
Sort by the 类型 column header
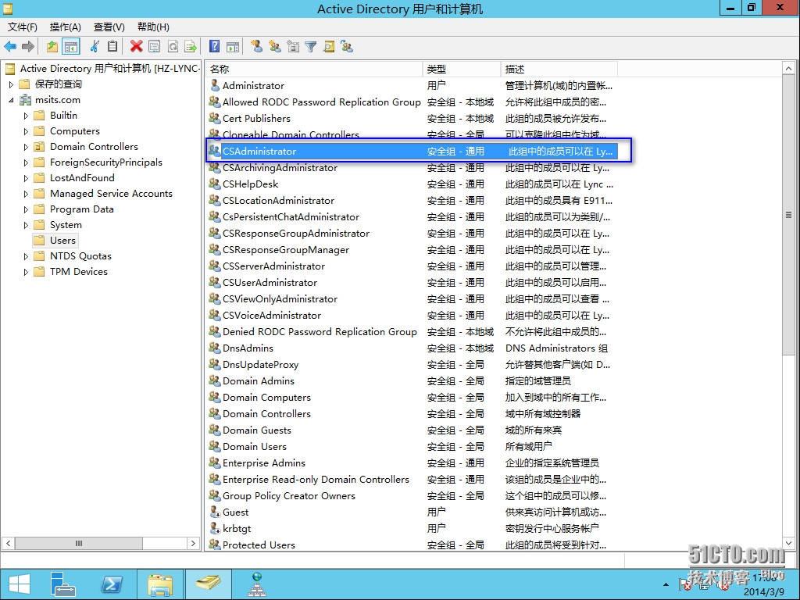click(462, 69)
